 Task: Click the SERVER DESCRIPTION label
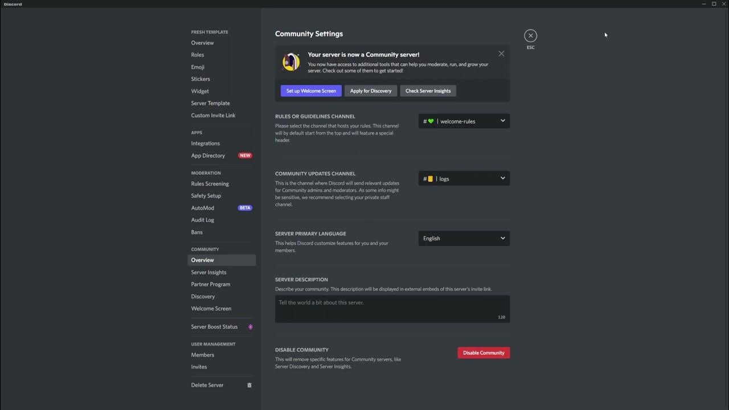coord(301,280)
